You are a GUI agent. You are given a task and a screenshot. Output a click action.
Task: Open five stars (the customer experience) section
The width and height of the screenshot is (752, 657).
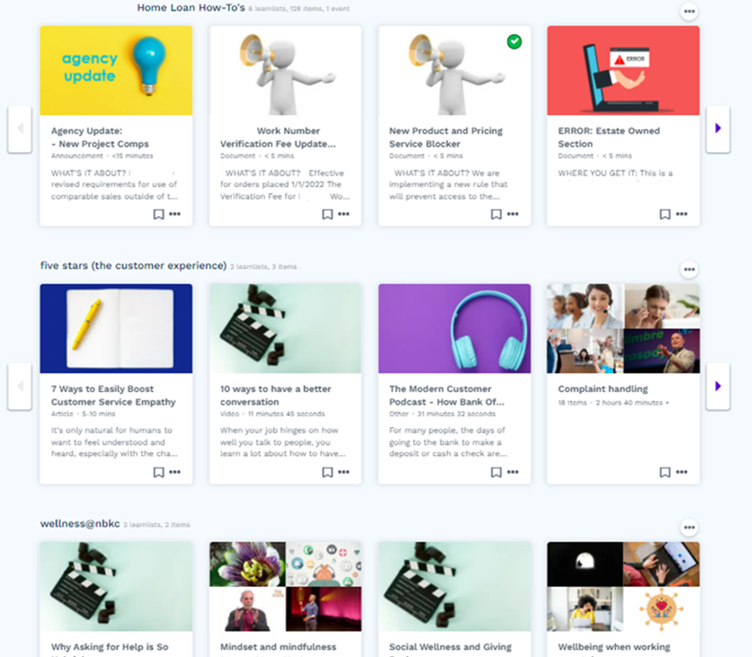133,266
